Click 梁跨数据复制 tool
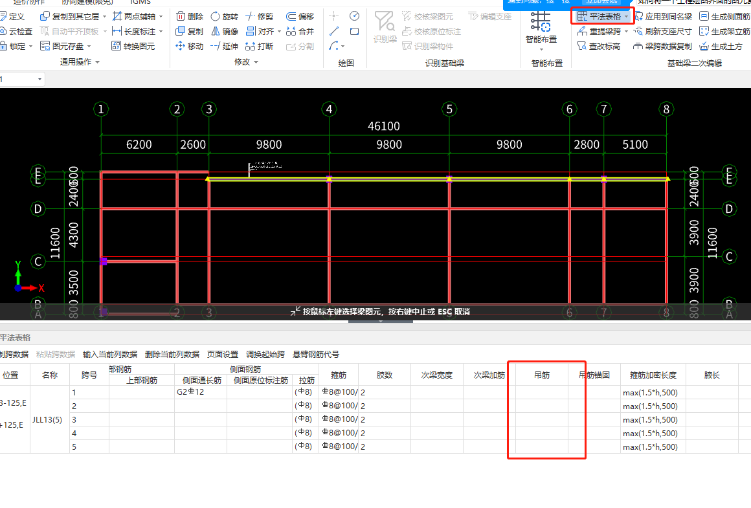The width and height of the screenshot is (751, 508). tap(663, 46)
